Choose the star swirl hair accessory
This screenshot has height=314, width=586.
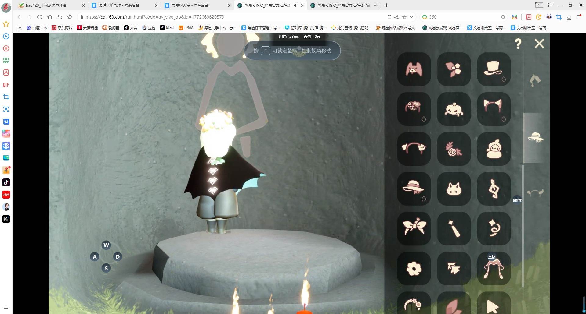(x=494, y=229)
